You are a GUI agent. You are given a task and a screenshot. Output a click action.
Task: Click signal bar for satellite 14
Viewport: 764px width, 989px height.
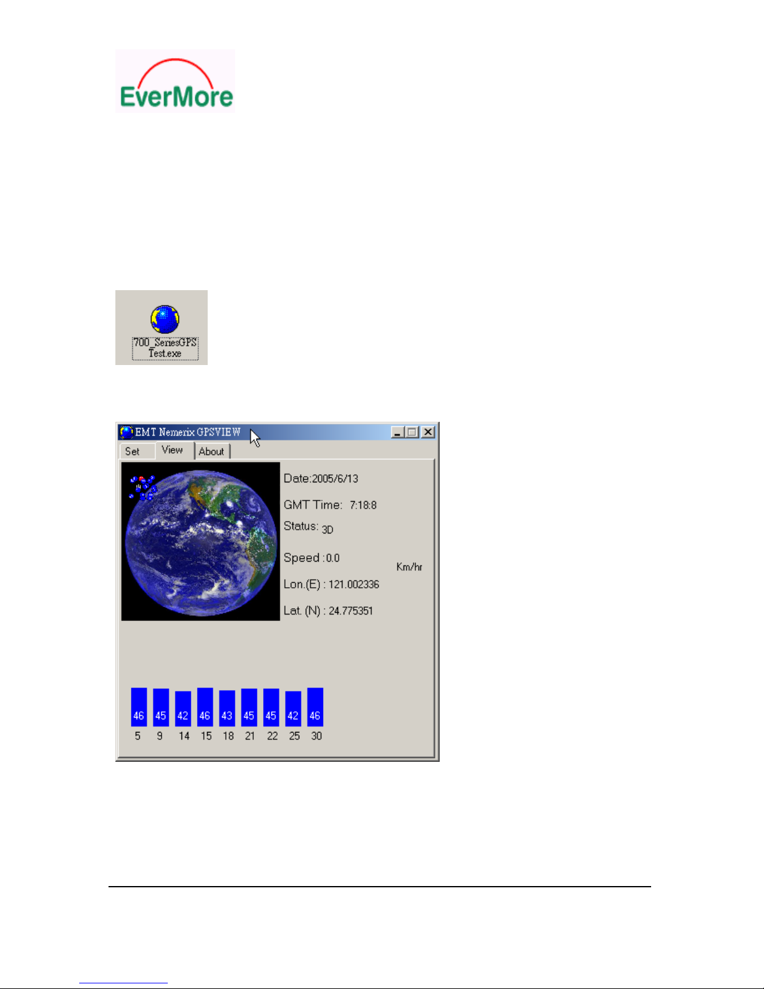pyautogui.click(x=183, y=709)
